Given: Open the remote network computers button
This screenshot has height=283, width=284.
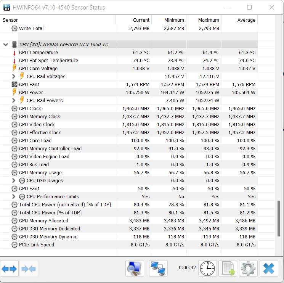Looking at the screenshot, I should coord(158,269).
